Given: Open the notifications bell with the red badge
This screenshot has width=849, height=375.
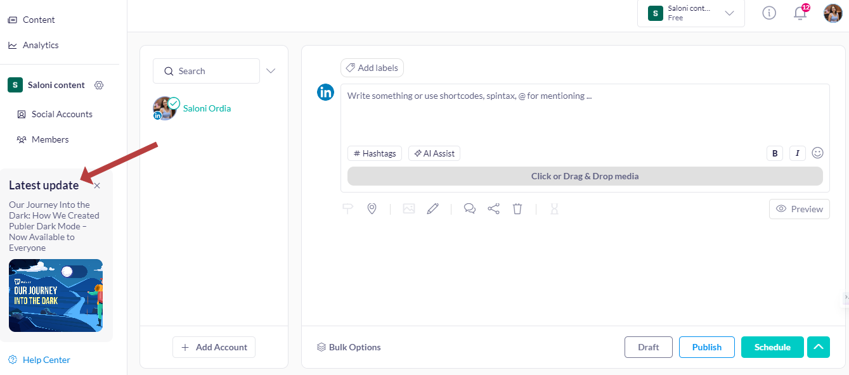Looking at the screenshot, I should (800, 13).
